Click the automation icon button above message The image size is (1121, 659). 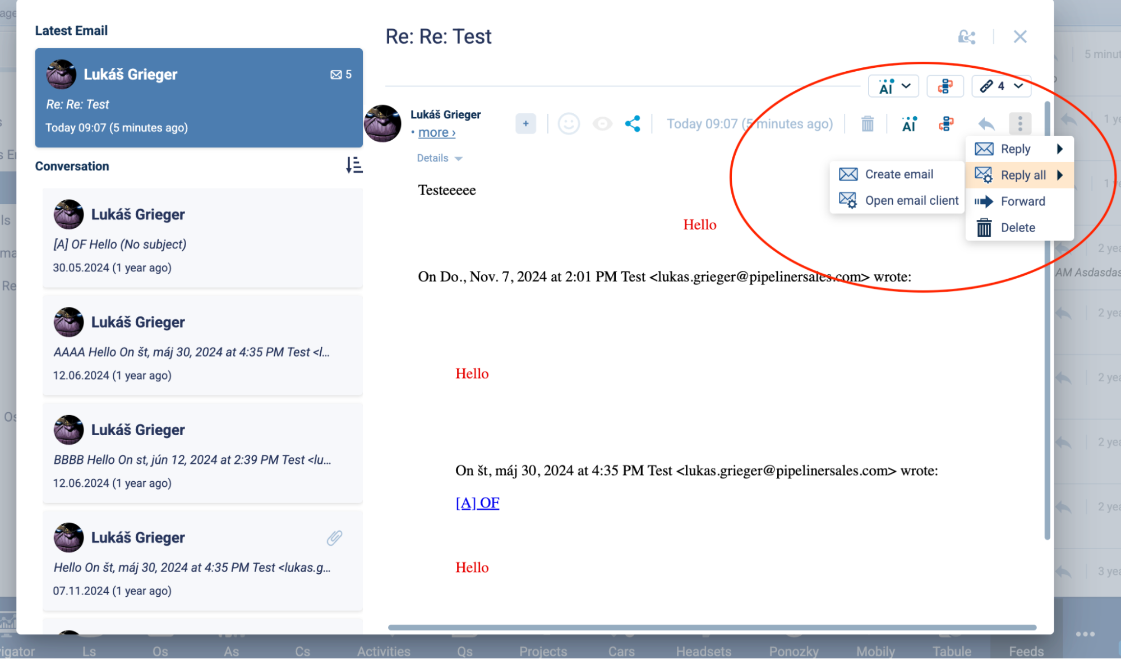945,86
